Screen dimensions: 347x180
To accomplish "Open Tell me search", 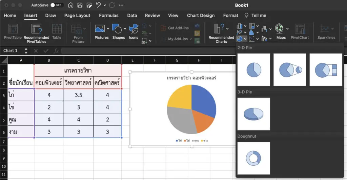I will click(x=258, y=16).
